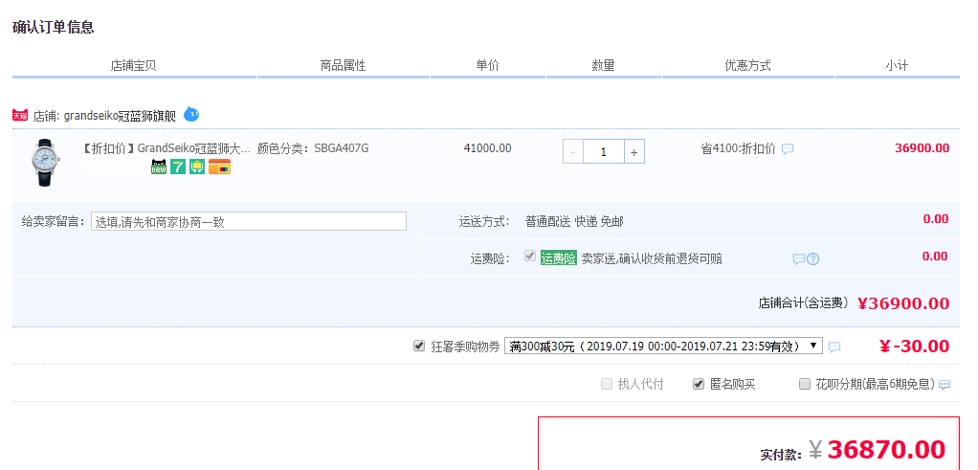Click the store total ¥36900.00
978x470 pixels.
[x=903, y=303]
